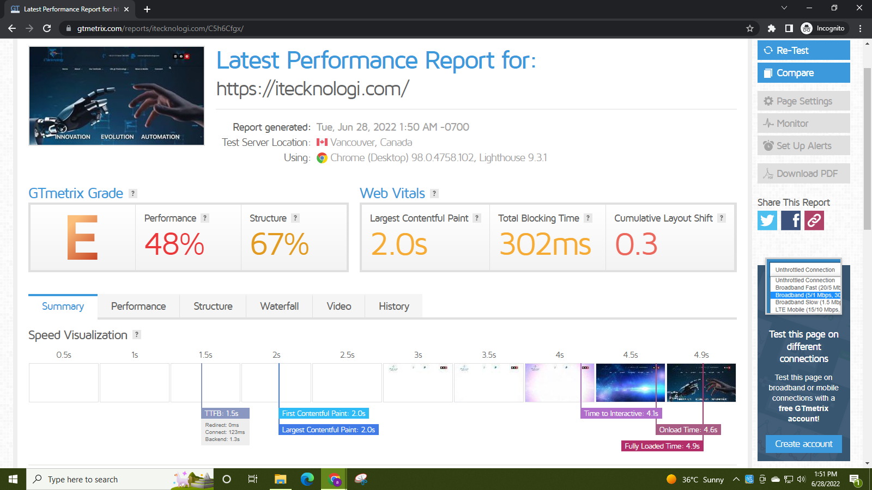Open the History tab
872x490 pixels.
pos(393,307)
